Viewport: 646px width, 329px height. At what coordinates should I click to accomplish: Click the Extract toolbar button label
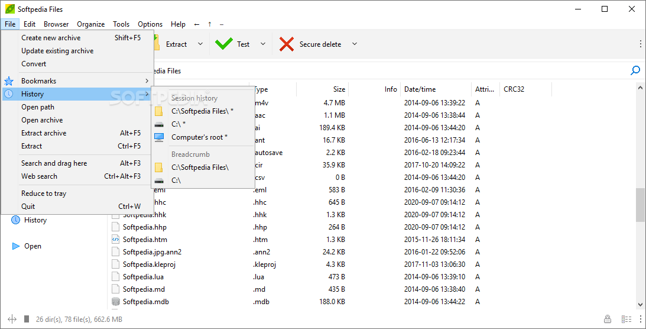(176, 44)
